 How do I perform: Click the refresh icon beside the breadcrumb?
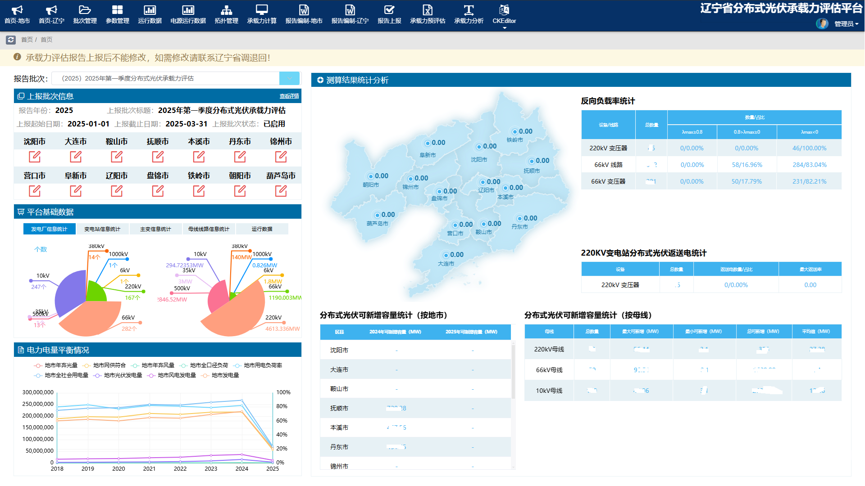pyautogui.click(x=11, y=40)
